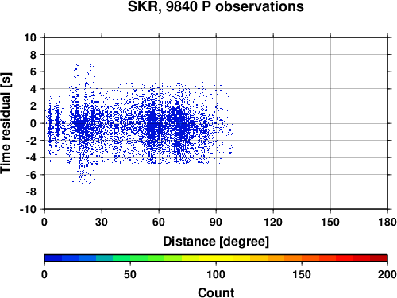Click the colorbar tick label 200
This screenshot has width=397, height=298.
tap(387, 274)
